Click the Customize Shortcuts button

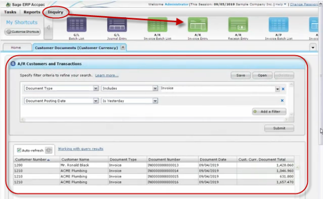point(23,32)
